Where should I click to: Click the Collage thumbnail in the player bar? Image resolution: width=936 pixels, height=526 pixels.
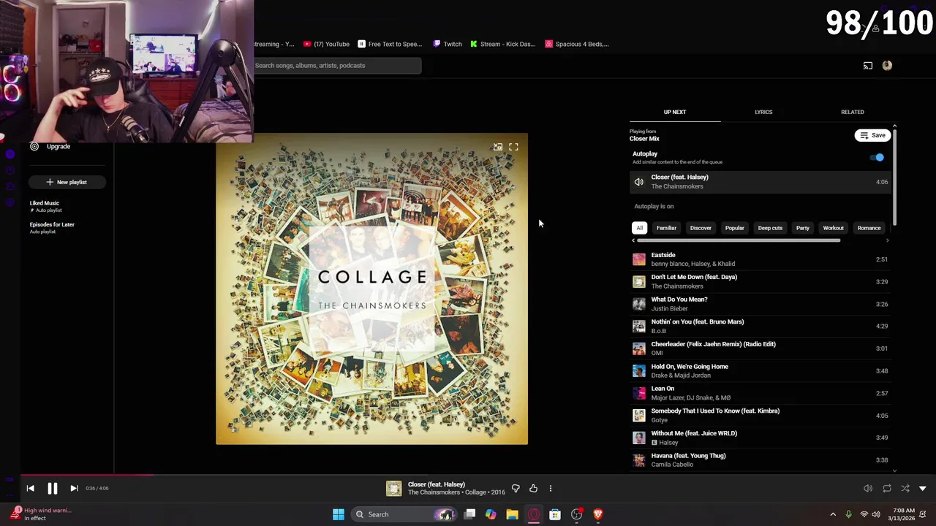click(x=394, y=488)
